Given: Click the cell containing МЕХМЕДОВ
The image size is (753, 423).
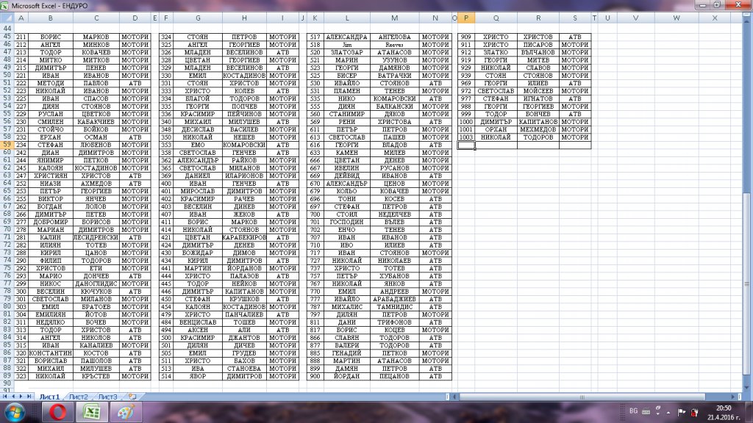Looking at the screenshot, I should pos(538,129).
